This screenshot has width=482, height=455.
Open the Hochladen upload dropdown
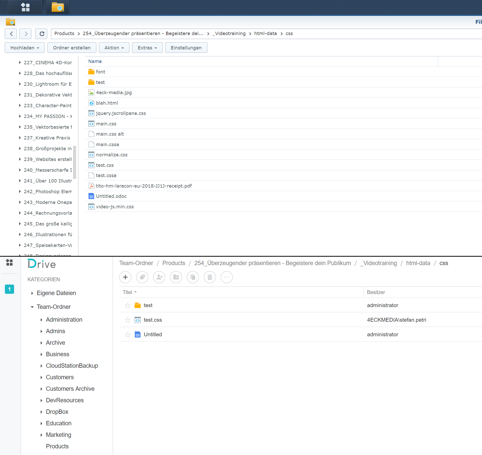25,48
